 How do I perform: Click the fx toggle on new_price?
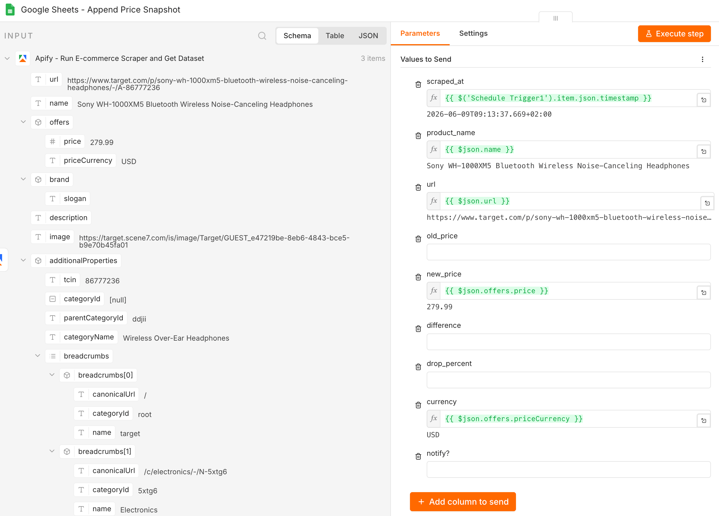[433, 291]
